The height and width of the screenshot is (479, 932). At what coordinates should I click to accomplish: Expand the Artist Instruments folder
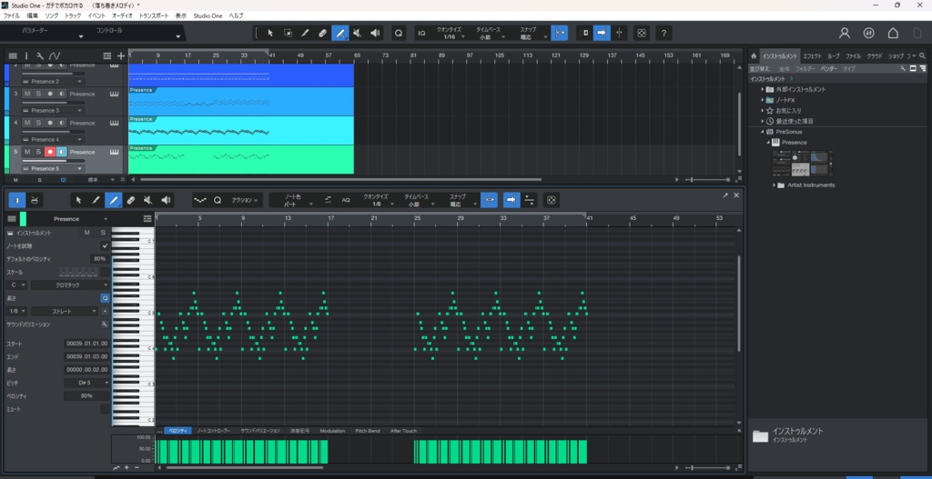(x=775, y=185)
